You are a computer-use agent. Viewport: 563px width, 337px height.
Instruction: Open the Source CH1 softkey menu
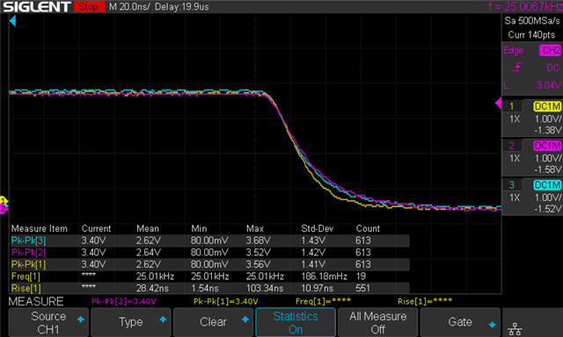pos(48,322)
